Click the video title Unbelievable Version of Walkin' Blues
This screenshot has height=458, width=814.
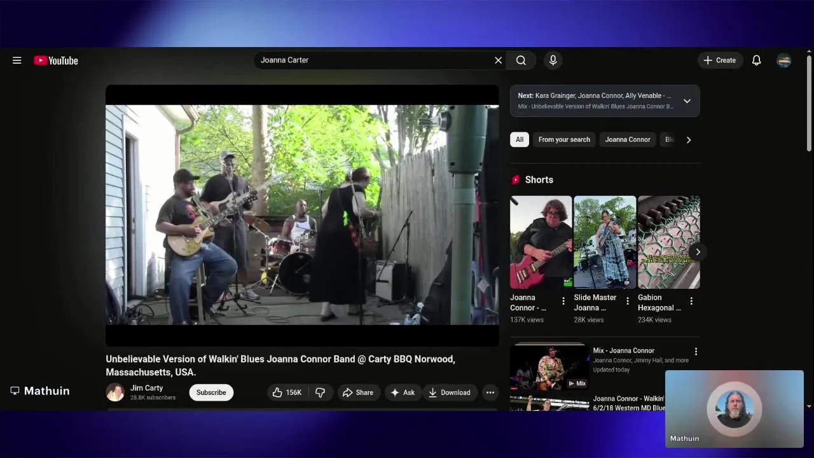pos(280,366)
